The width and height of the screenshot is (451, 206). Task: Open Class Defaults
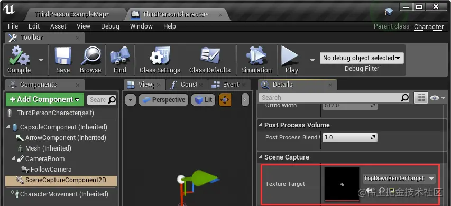tap(210, 60)
